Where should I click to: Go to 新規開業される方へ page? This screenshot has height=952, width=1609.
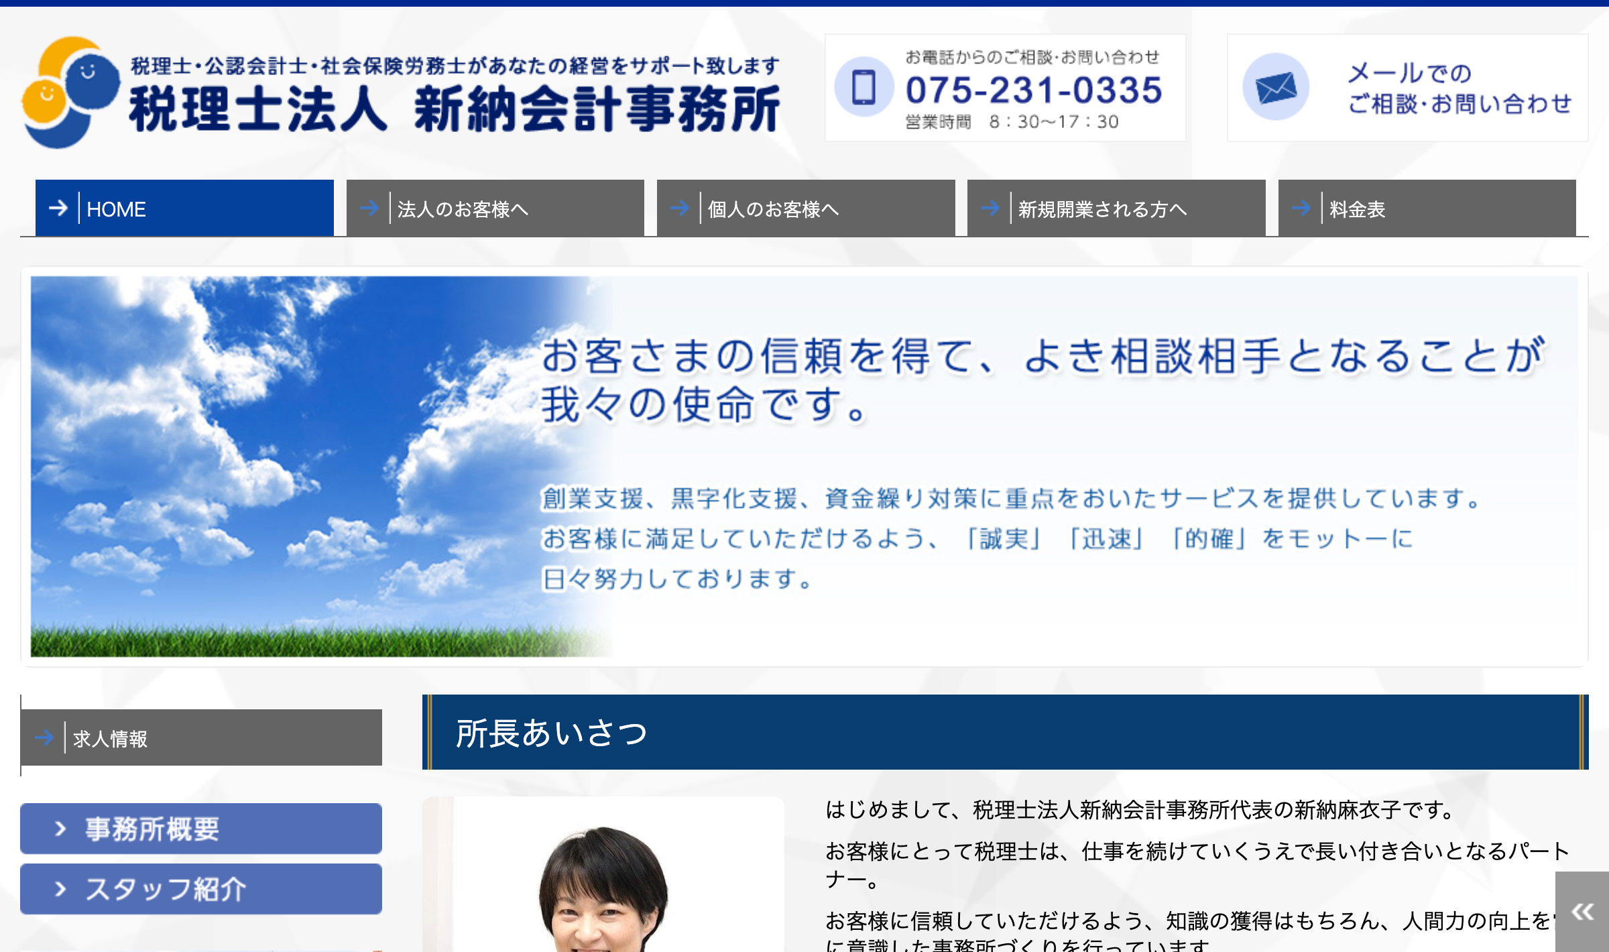click(1102, 209)
